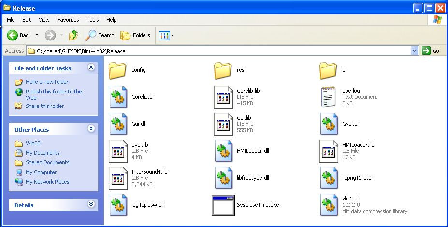
Task: Maximize the Release window
Action: pyautogui.click(x=429, y=8)
